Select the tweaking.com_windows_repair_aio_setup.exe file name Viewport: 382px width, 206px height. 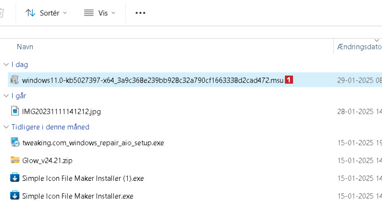coord(93,143)
